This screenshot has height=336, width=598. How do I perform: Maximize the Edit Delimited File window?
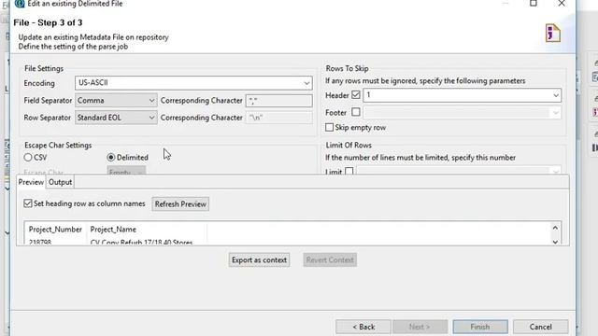click(x=534, y=4)
